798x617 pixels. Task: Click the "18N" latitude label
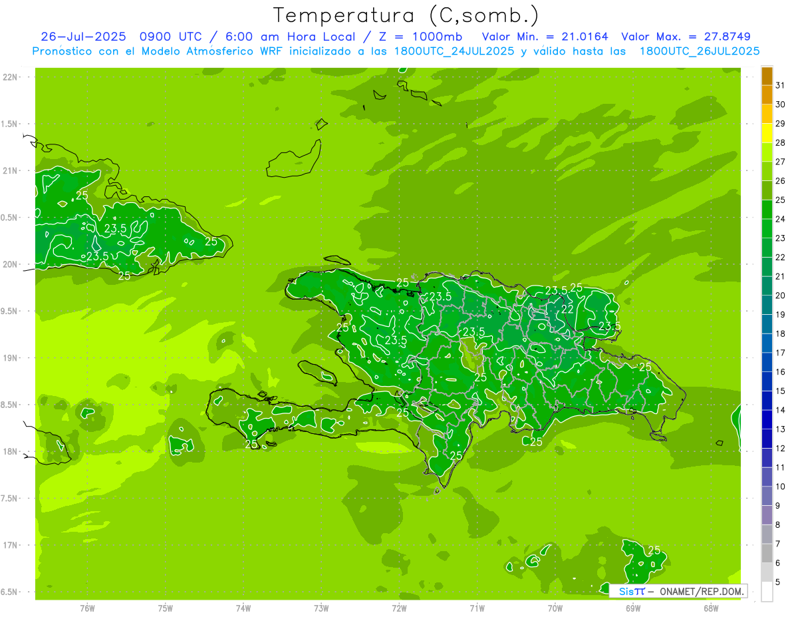(x=11, y=452)
